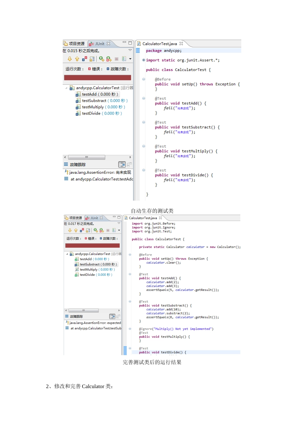Screen dimensions: 304x430
Task: Click Previous Failure arrow in upper JUnit toolbar
Action: pyautogui.click(x=77, y=59)
